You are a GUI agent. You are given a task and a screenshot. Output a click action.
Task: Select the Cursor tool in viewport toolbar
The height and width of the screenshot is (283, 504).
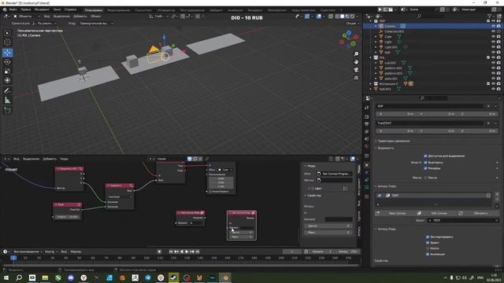(7, 42)
